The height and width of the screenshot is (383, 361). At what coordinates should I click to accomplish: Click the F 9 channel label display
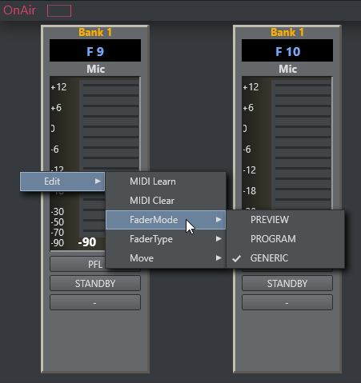[x=95, y=50]
